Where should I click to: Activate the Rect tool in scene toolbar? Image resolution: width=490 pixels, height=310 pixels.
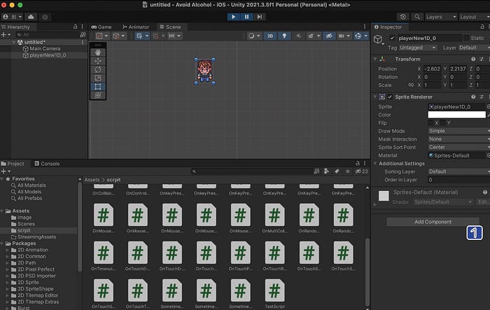[98, 87]
